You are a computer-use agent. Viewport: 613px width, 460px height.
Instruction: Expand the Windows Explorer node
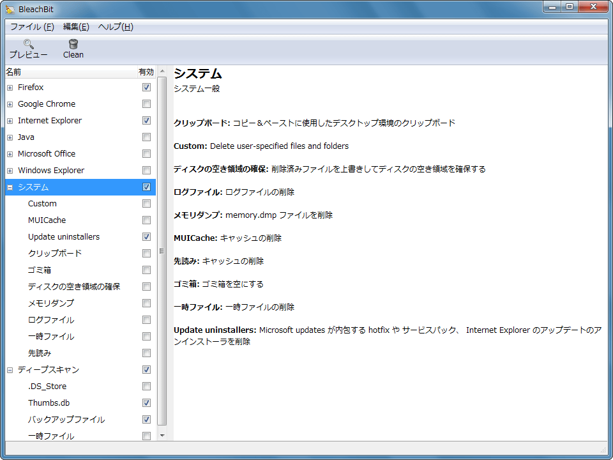[x=10, y=171]
